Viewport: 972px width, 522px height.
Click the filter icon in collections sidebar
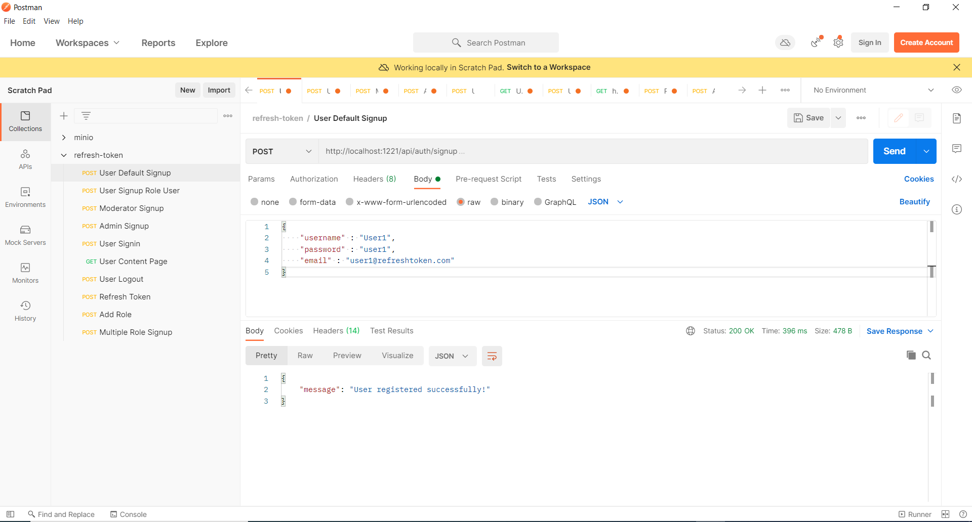click(86, 116)
